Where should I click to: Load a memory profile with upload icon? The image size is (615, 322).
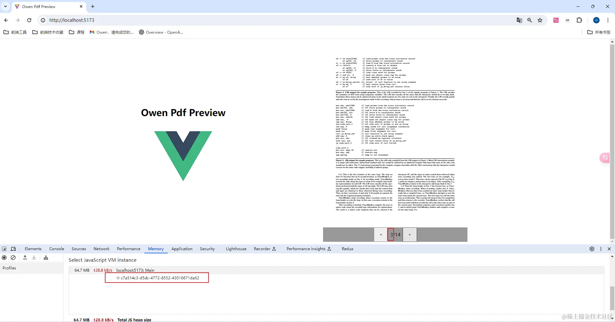point(25,258)
